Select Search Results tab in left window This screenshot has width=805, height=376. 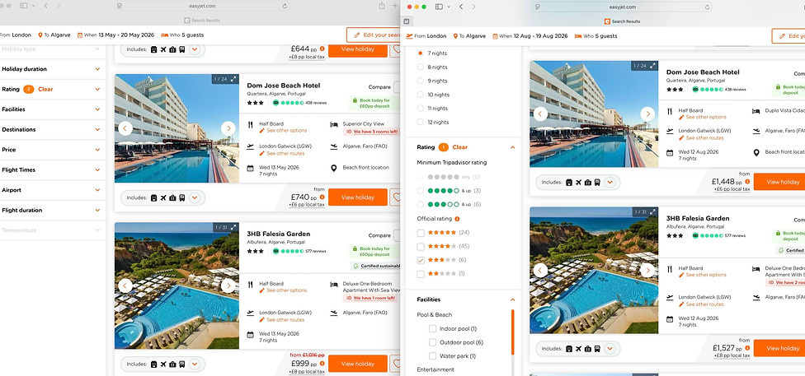[202, 21]
